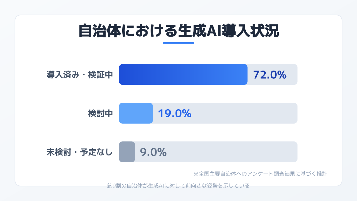Click empty gray track right of 9.0%

[232, 152]
